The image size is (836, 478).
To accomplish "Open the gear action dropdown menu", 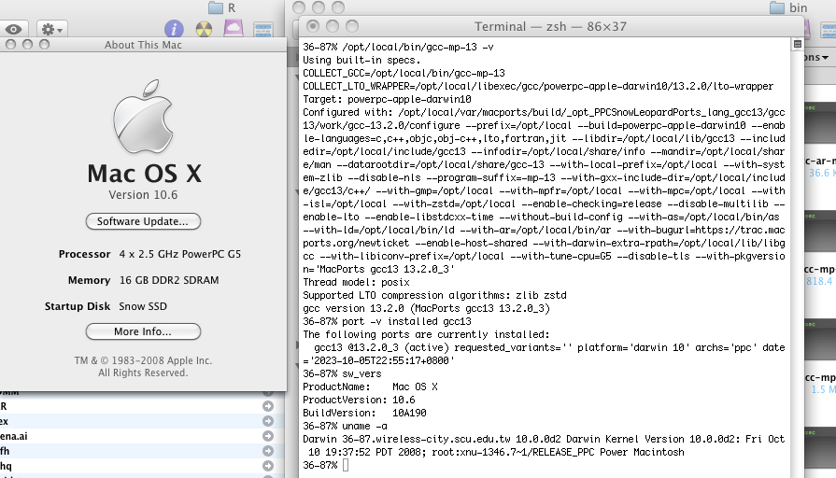I will (x=51, y=29).
